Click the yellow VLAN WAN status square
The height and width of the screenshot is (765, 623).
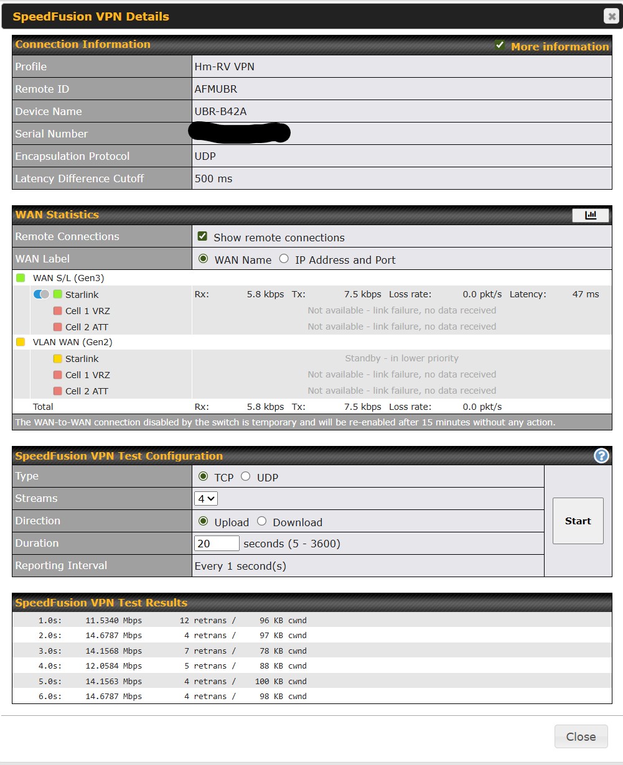[21, 342]
